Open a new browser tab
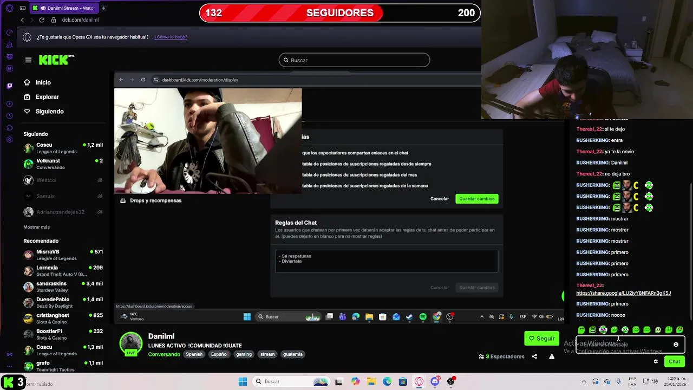The width and height of the screenshot is (693, 390). pos(103,8)
